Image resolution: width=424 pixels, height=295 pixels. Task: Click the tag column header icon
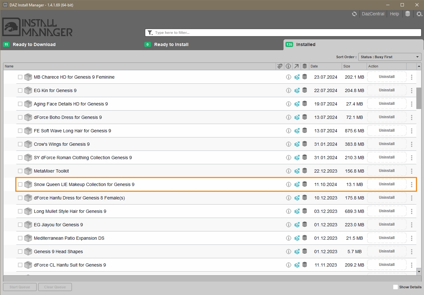[280, 66]
